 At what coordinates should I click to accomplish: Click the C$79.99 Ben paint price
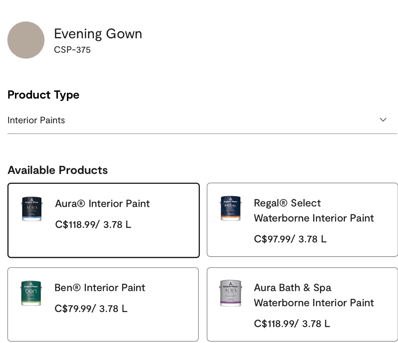tap(91, 308)
